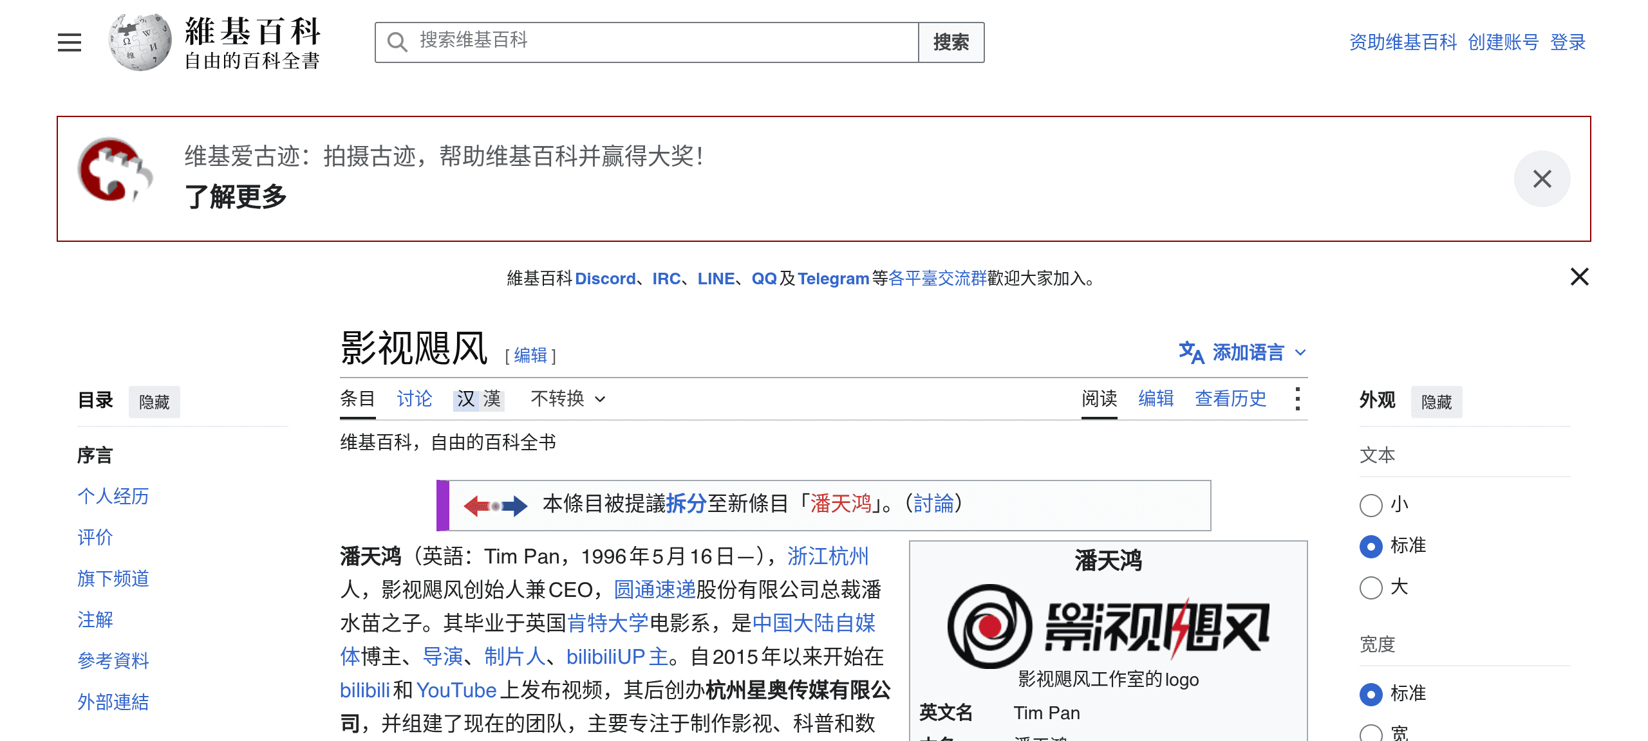Focus the 搜索维基百科 search field
Viewport: 1648px width, 741px height.
click(646, 42)
